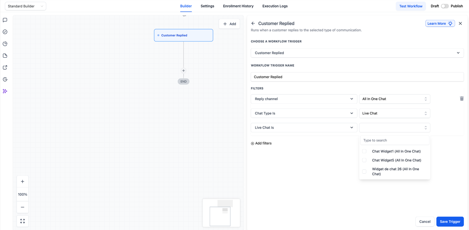This screenshot has width=469, height=230.
Task: Click fit-to-screen icon on canvas
Action: pos(22,221)
